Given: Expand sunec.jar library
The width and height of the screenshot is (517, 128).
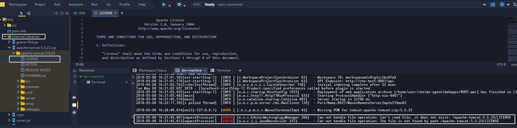Looking at the screenshot, I should coord(9,120).
